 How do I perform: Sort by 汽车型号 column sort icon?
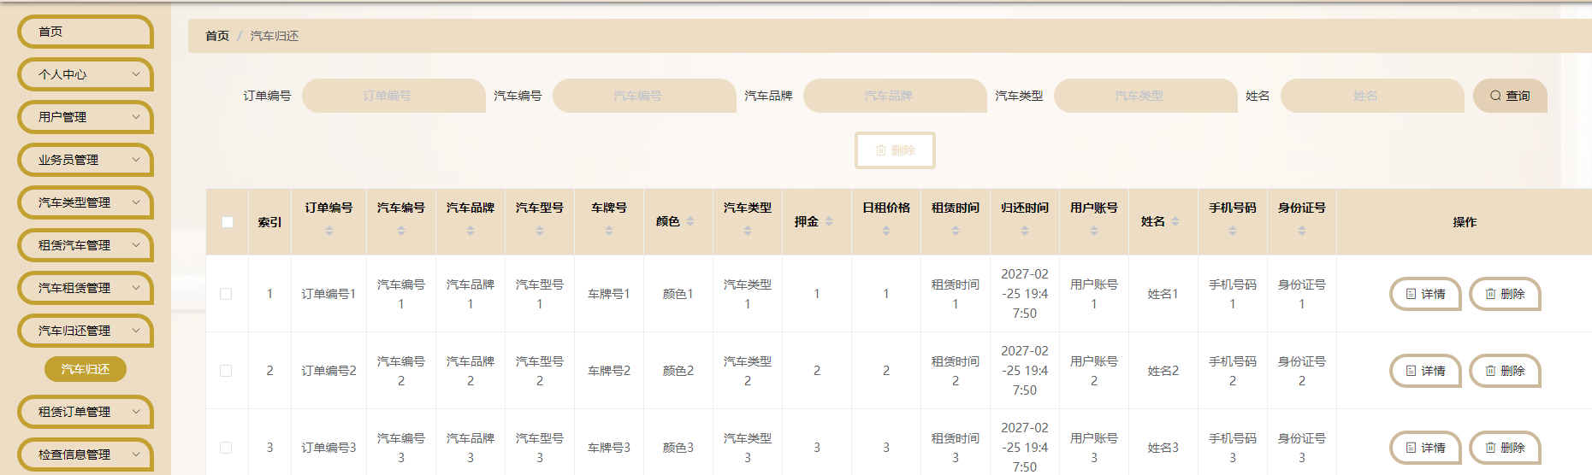(540, 231)
